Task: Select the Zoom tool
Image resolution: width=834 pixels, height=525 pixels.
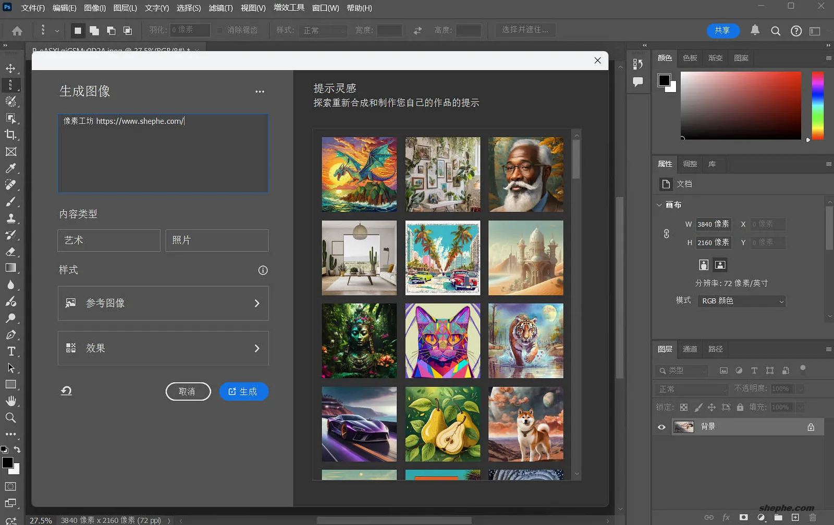Action: [x=10, y=418]
